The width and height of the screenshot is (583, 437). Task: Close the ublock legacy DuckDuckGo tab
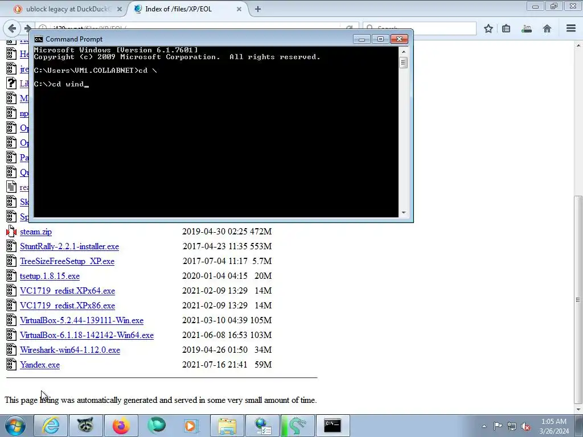[x=120, y=9]
